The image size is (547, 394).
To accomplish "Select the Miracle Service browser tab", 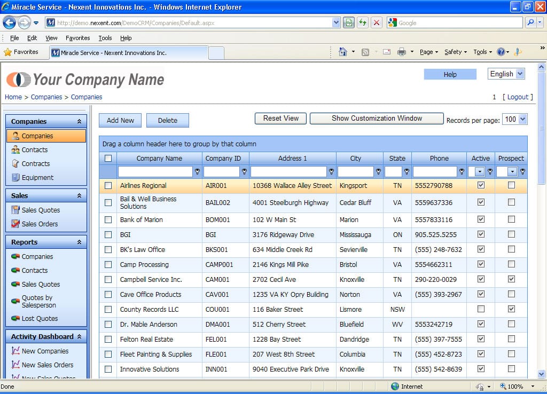I will pyautogui.click(x=129, y=53).
